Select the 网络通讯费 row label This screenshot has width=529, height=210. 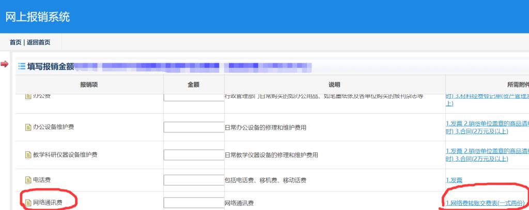coord(48,203)
